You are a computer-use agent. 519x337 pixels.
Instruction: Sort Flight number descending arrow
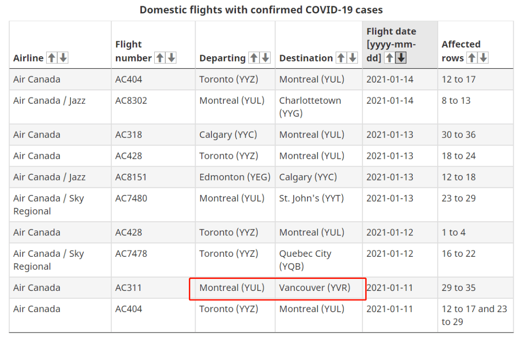(x=171, y=58)
